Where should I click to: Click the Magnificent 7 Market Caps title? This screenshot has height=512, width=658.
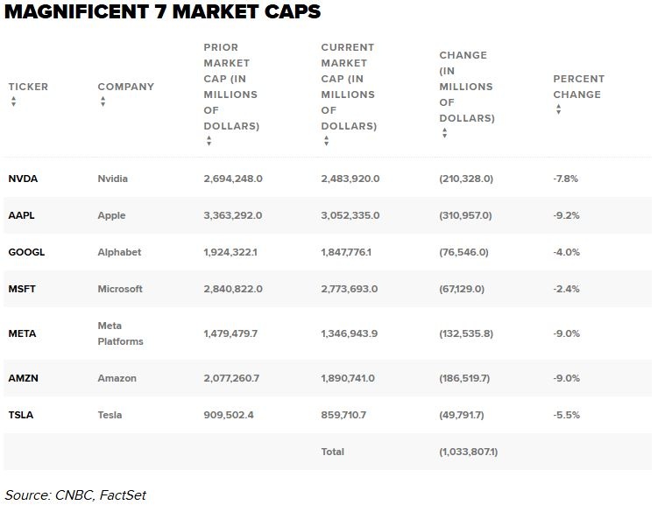pos(162,12)
